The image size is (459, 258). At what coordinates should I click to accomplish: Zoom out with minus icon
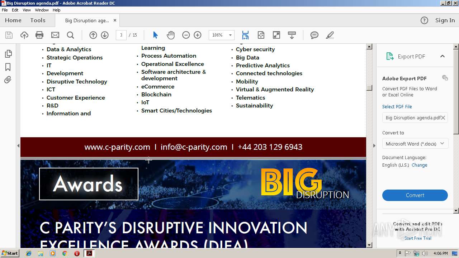click(186, 35)
